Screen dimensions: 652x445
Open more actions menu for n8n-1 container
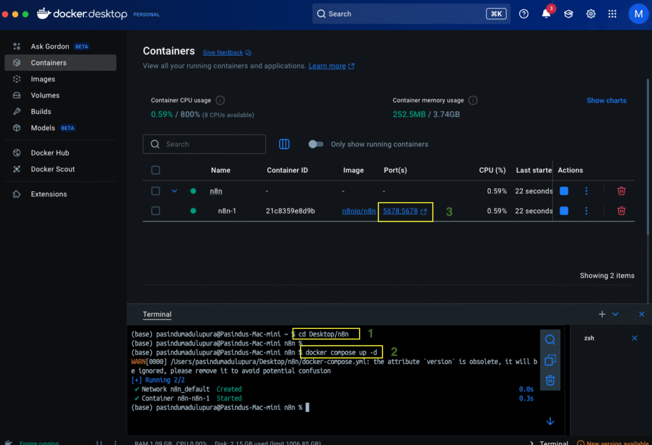coord(586,210)
